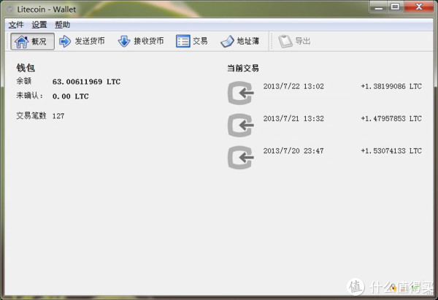Click the 当前交易 recent transactions heading

click(x=243, y=68)
